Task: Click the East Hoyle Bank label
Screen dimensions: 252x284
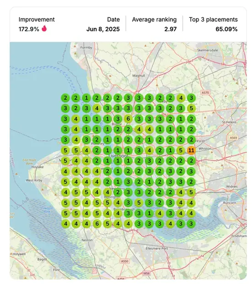Action: [x=29, y=162]
